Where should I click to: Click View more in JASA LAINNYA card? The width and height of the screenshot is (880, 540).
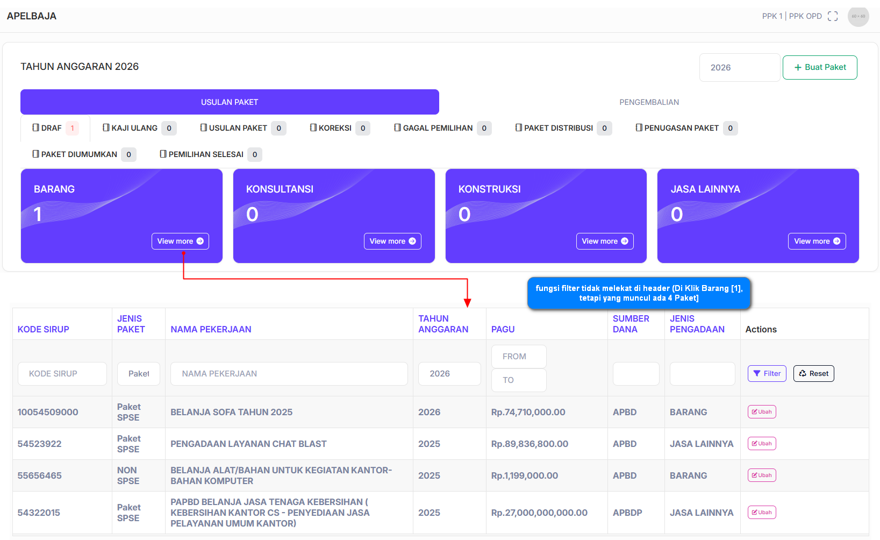tap(817, 241)
